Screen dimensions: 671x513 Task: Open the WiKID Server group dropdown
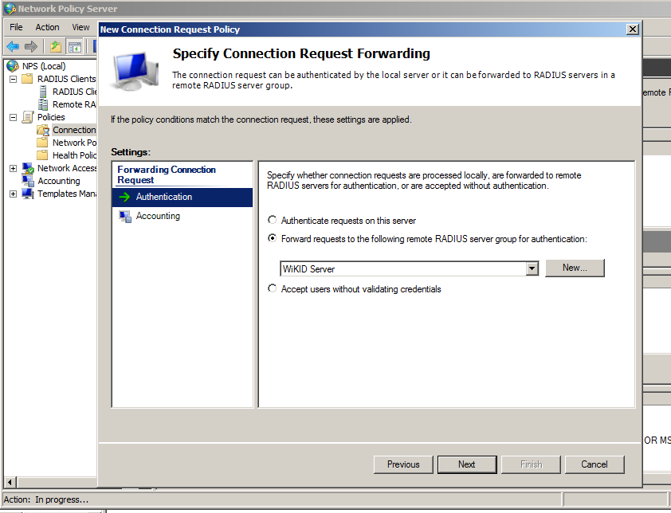532,268
